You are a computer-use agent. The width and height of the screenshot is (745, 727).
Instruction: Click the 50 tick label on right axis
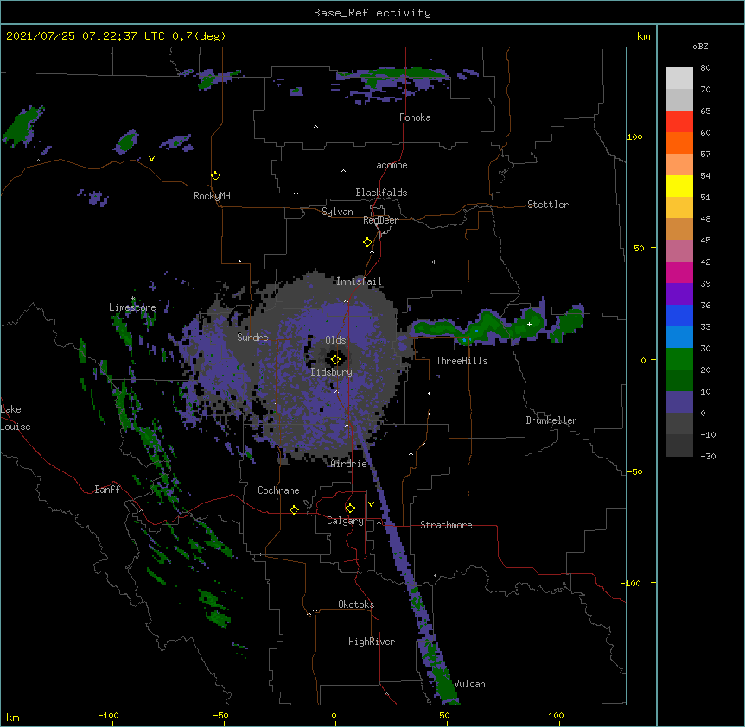pos(639,248)
